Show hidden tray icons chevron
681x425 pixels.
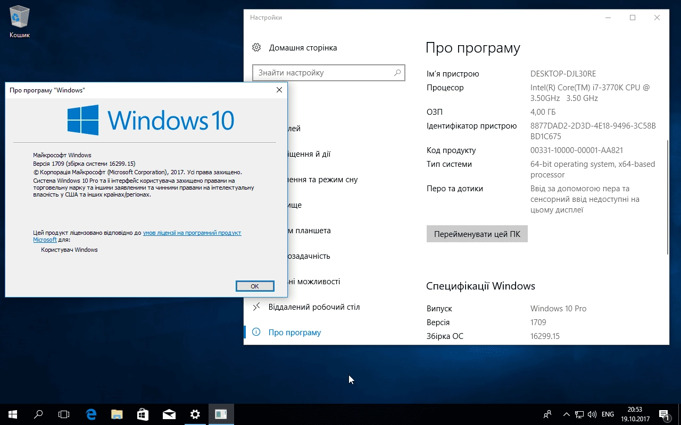(567, 414)
